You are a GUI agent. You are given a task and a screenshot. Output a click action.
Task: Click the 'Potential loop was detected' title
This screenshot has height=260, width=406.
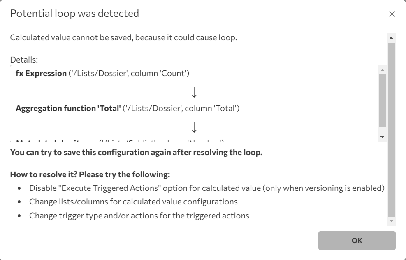[74, 14]
